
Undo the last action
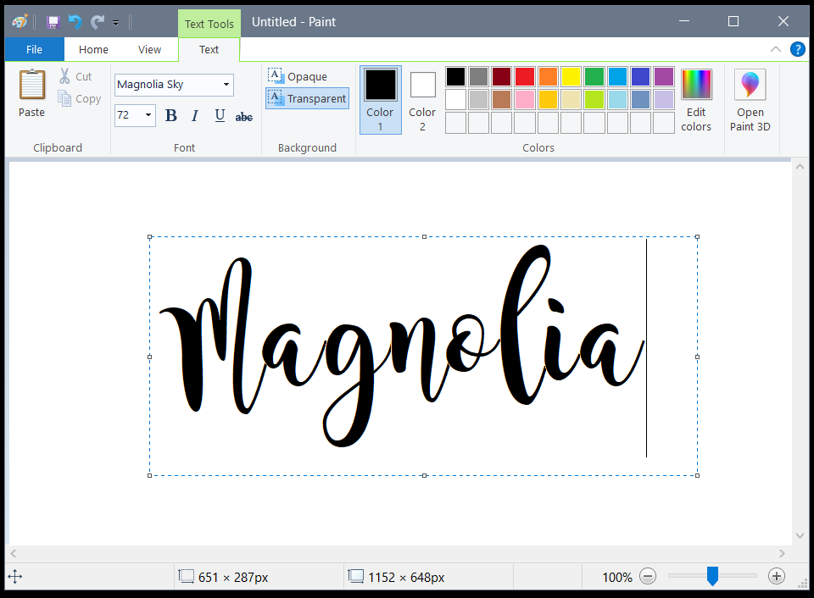75,22
